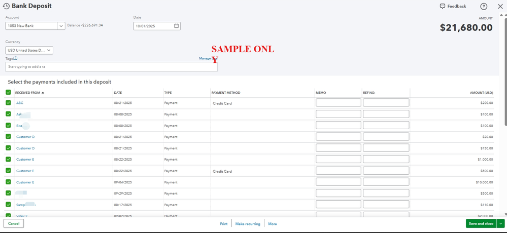
Task: Open recent transactions history icon
Action: click(x=6, y=6)
